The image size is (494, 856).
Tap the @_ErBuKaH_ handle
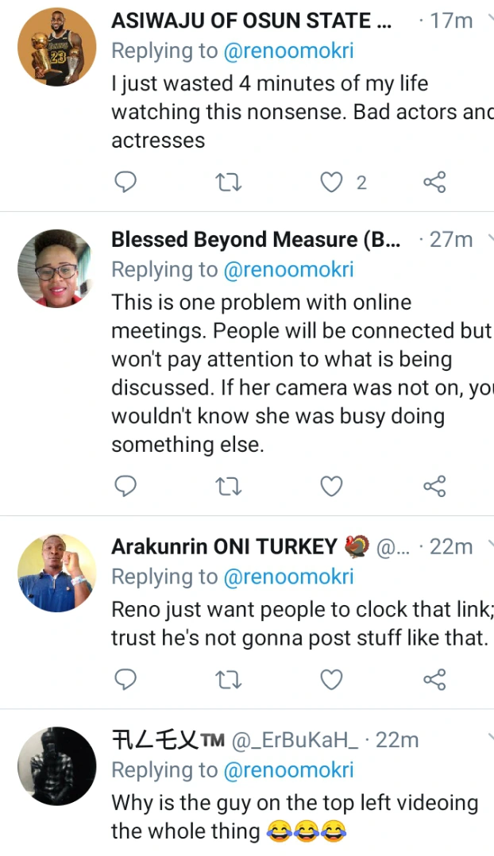296,740
